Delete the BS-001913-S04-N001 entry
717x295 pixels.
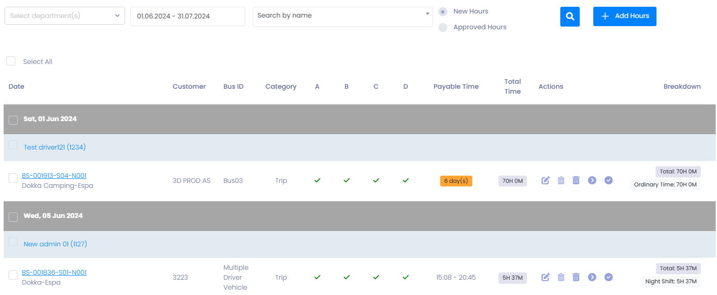click(576, 181)
